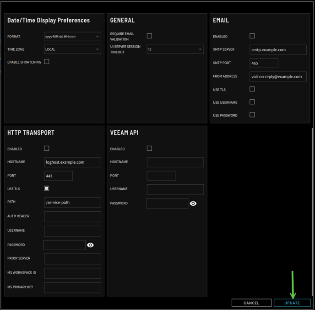315x310 pixels.
Task: Show HTTP Transport password eye icon
Action: 90,245
